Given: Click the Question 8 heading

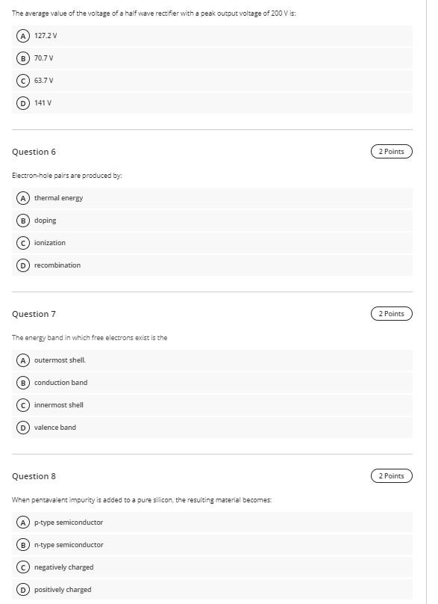Looking at the screenshot, I should pos(34,476).
